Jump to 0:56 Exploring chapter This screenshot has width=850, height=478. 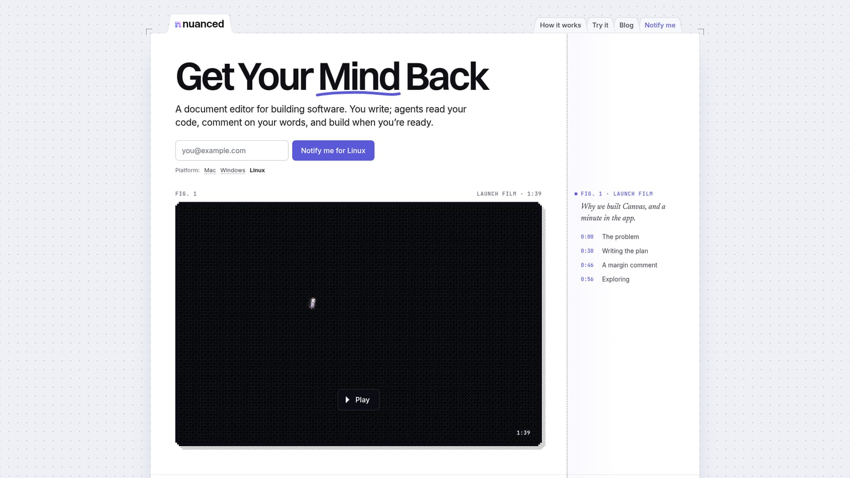(605, 279)
